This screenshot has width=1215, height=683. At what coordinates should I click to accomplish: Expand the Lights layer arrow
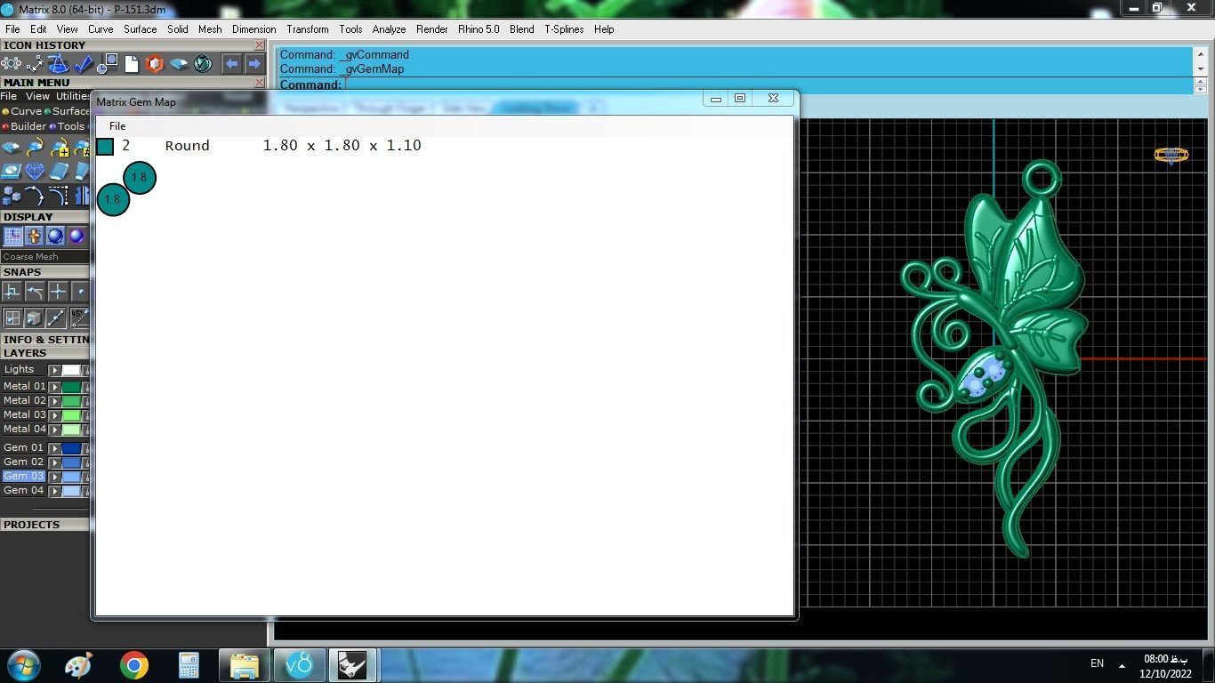coord(54,370)
